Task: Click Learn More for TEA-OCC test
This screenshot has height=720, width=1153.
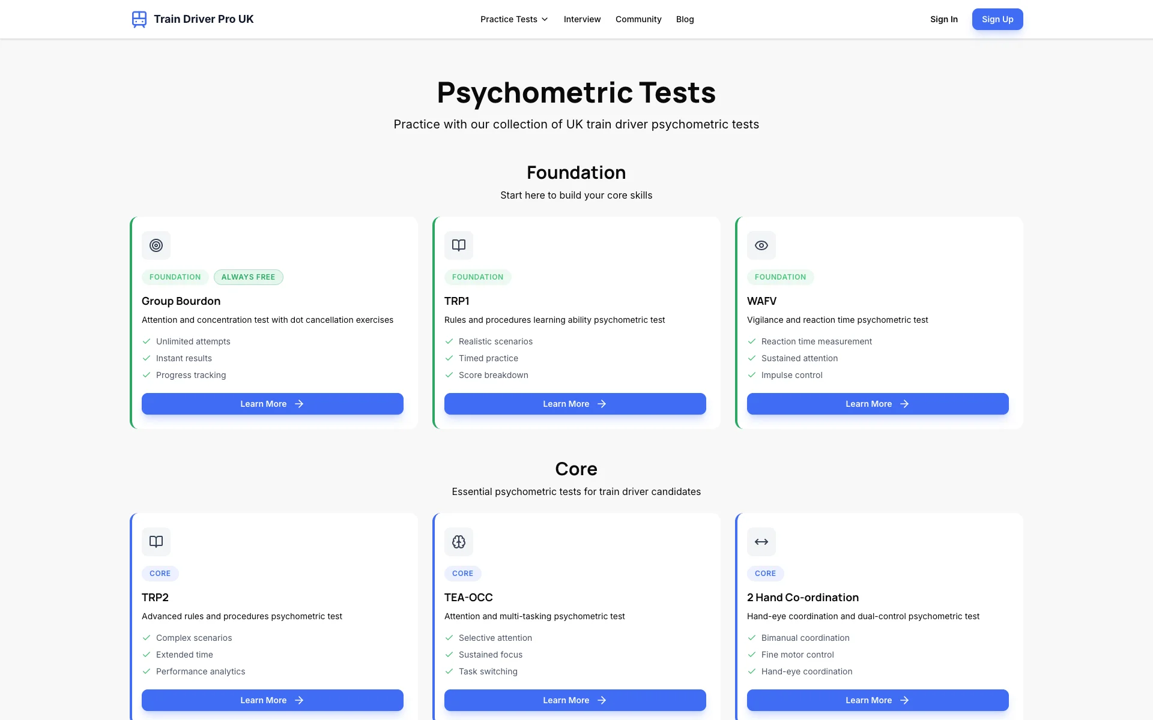Action: 575,700
